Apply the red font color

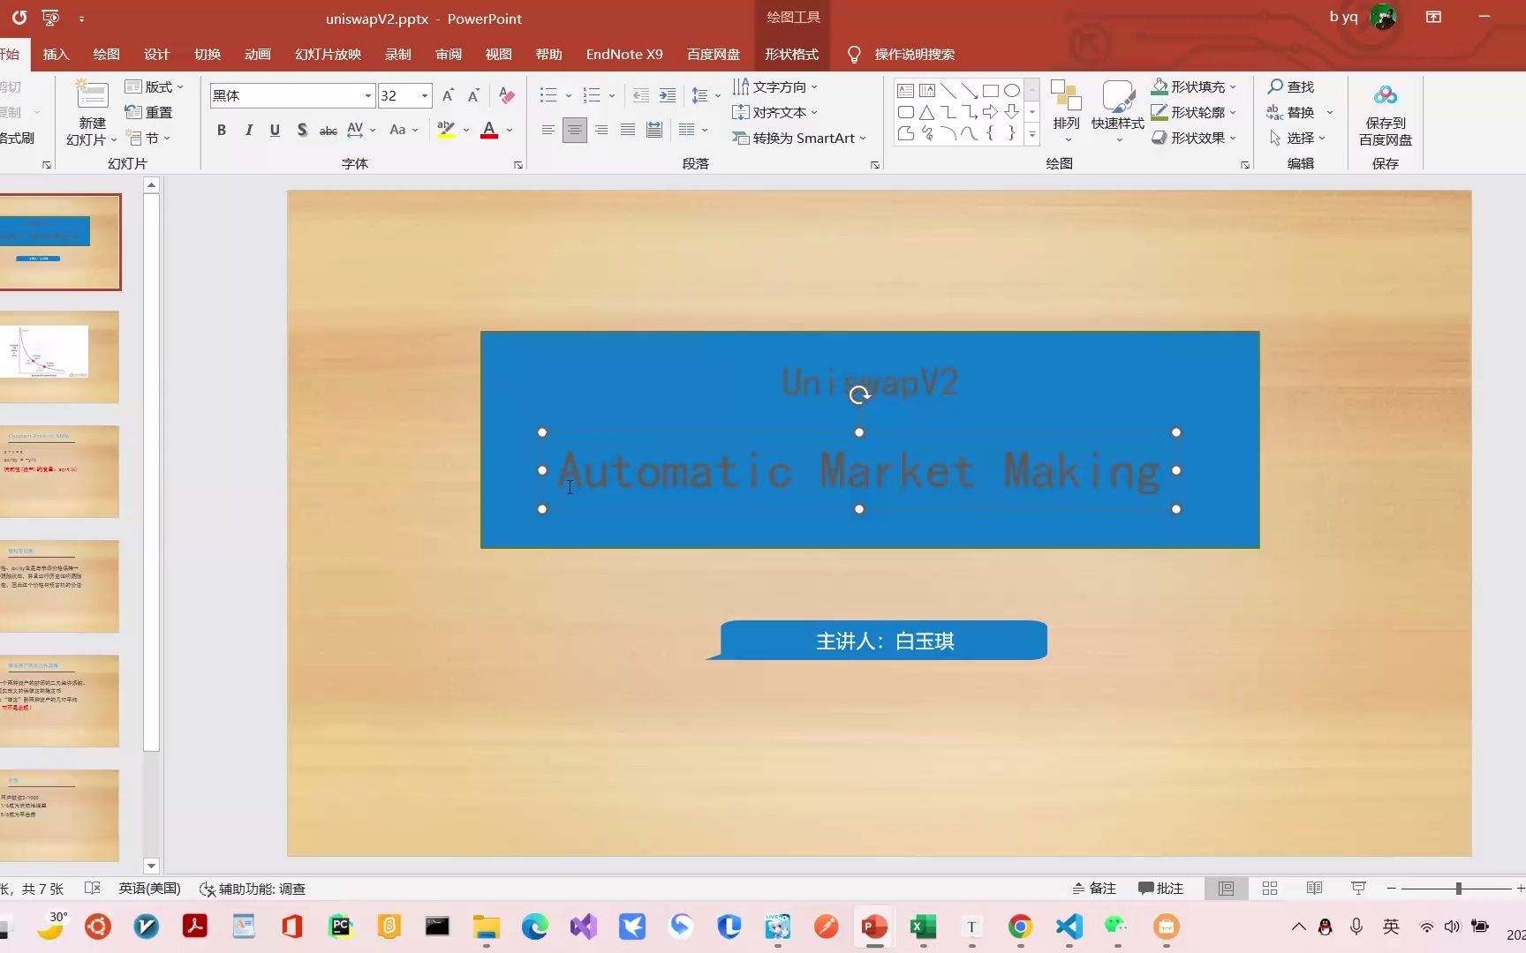click(x=489, y=130)
